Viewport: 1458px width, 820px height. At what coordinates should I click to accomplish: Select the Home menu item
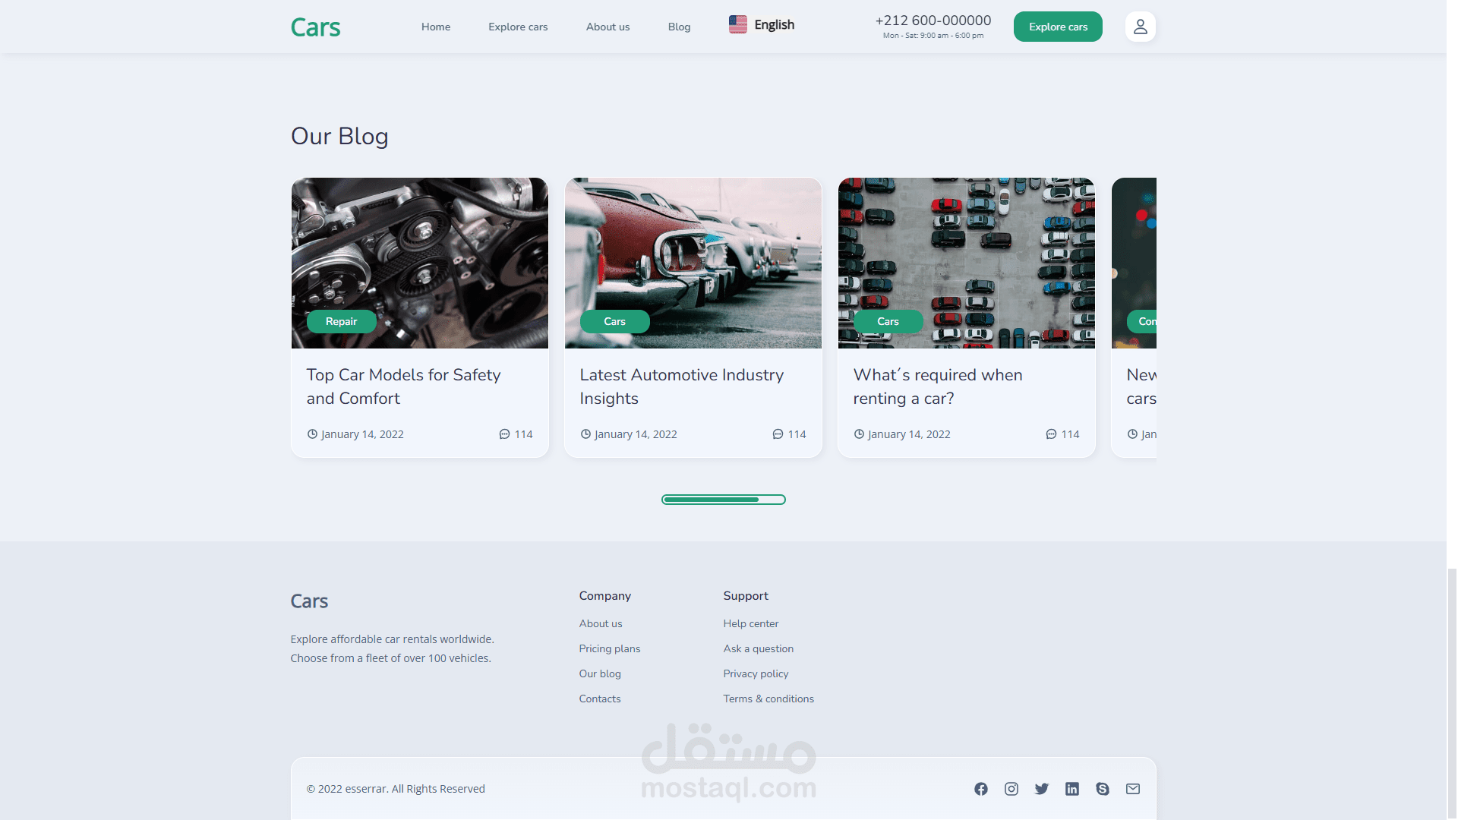click(436, 27)
